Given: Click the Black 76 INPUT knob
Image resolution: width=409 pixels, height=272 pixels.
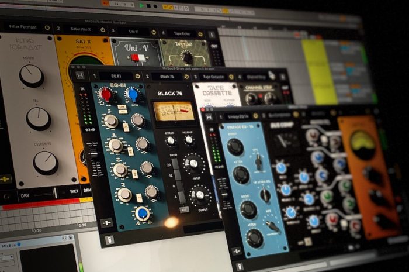Looking at the screenshot, I should point(193,163).
